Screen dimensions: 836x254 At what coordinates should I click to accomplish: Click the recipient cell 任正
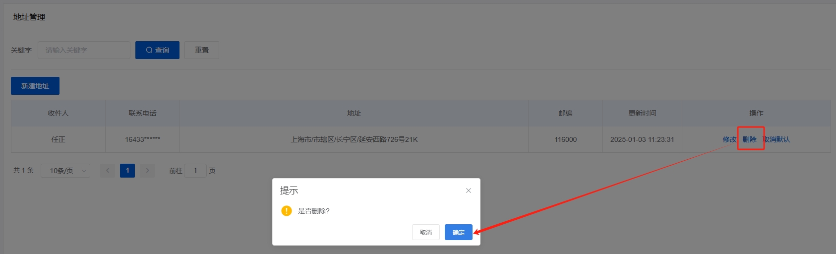coord(59,139)
